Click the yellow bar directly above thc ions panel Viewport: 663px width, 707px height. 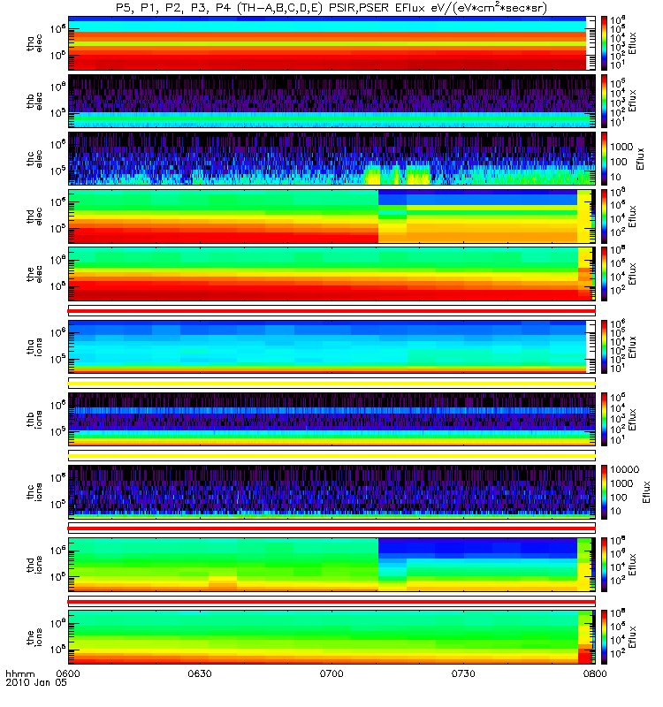331,456
